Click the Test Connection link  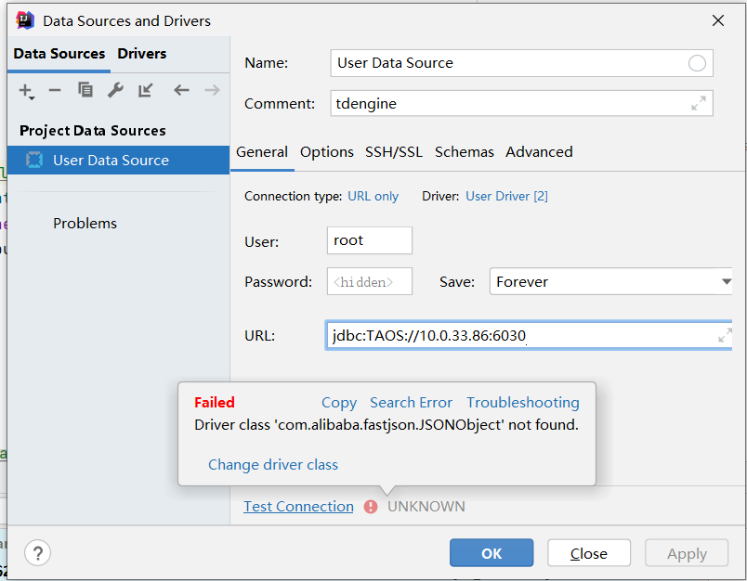297,507
